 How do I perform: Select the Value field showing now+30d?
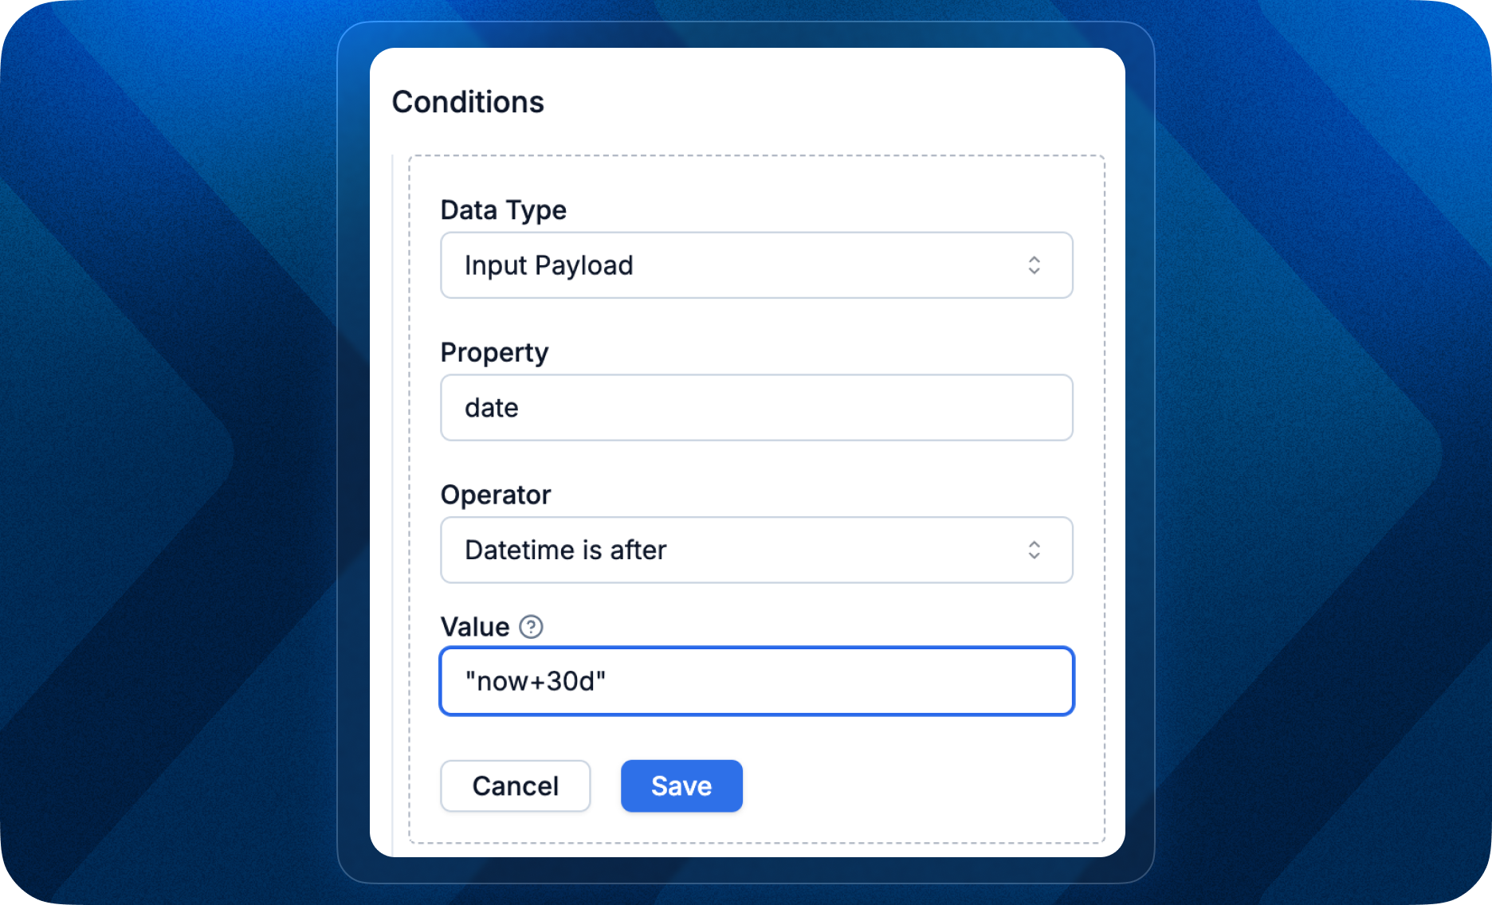pyautogui.click(x=756, y=681)
